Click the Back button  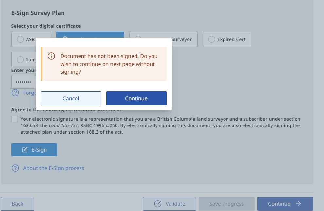(x=17, y=204)
